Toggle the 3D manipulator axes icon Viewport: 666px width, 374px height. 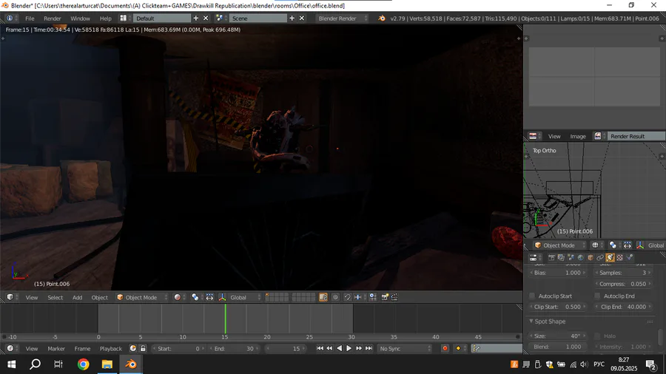(x=222, y=297)
